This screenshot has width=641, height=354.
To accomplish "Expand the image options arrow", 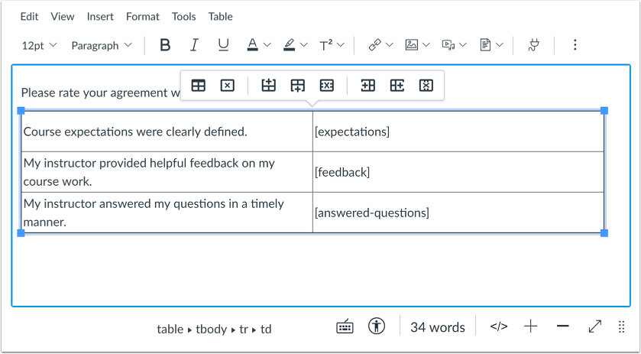I will click(426, 44).
